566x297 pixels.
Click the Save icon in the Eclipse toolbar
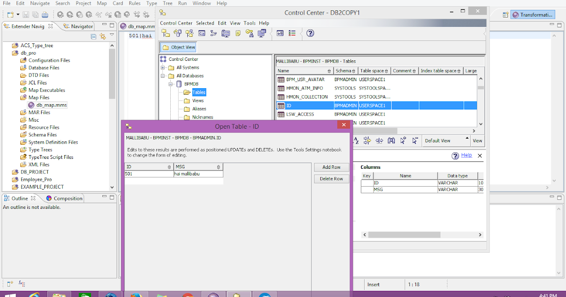25,15
